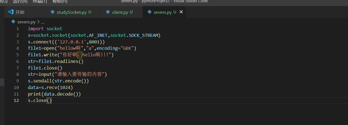
Task: Open the client.py tab
Action: point(120,12)
